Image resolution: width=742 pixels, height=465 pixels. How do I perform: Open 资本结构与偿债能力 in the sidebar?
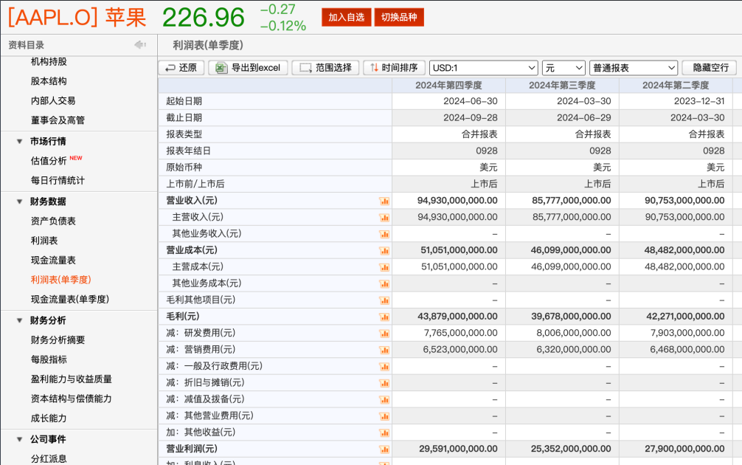71,399
